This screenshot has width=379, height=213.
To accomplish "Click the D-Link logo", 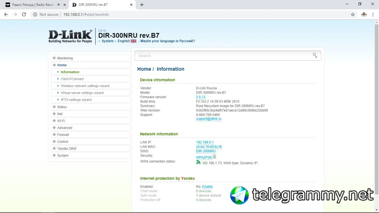I will [x=70, y=36].
